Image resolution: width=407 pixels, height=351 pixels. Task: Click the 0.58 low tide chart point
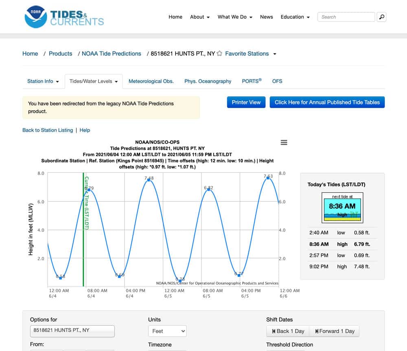click(x=61, y=278)
